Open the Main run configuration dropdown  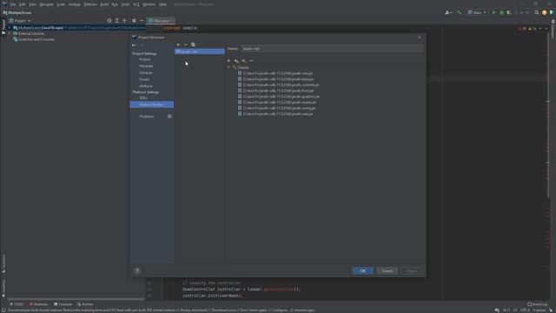pos(477,12)
